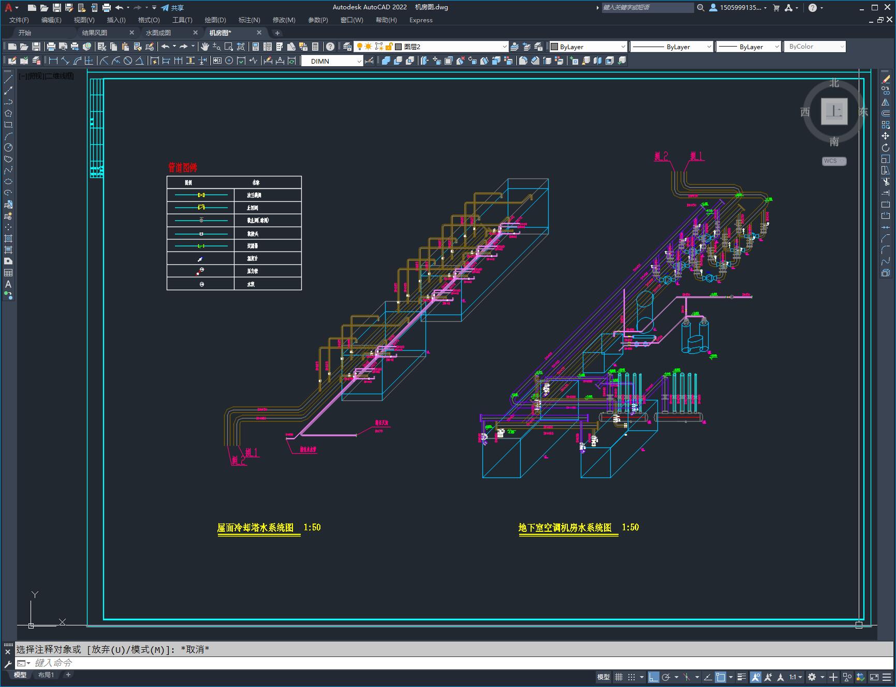This screenshot has height=687, width=896.
Task: Toggle the drawing grid display in status bar
Action: click(619, 677)
